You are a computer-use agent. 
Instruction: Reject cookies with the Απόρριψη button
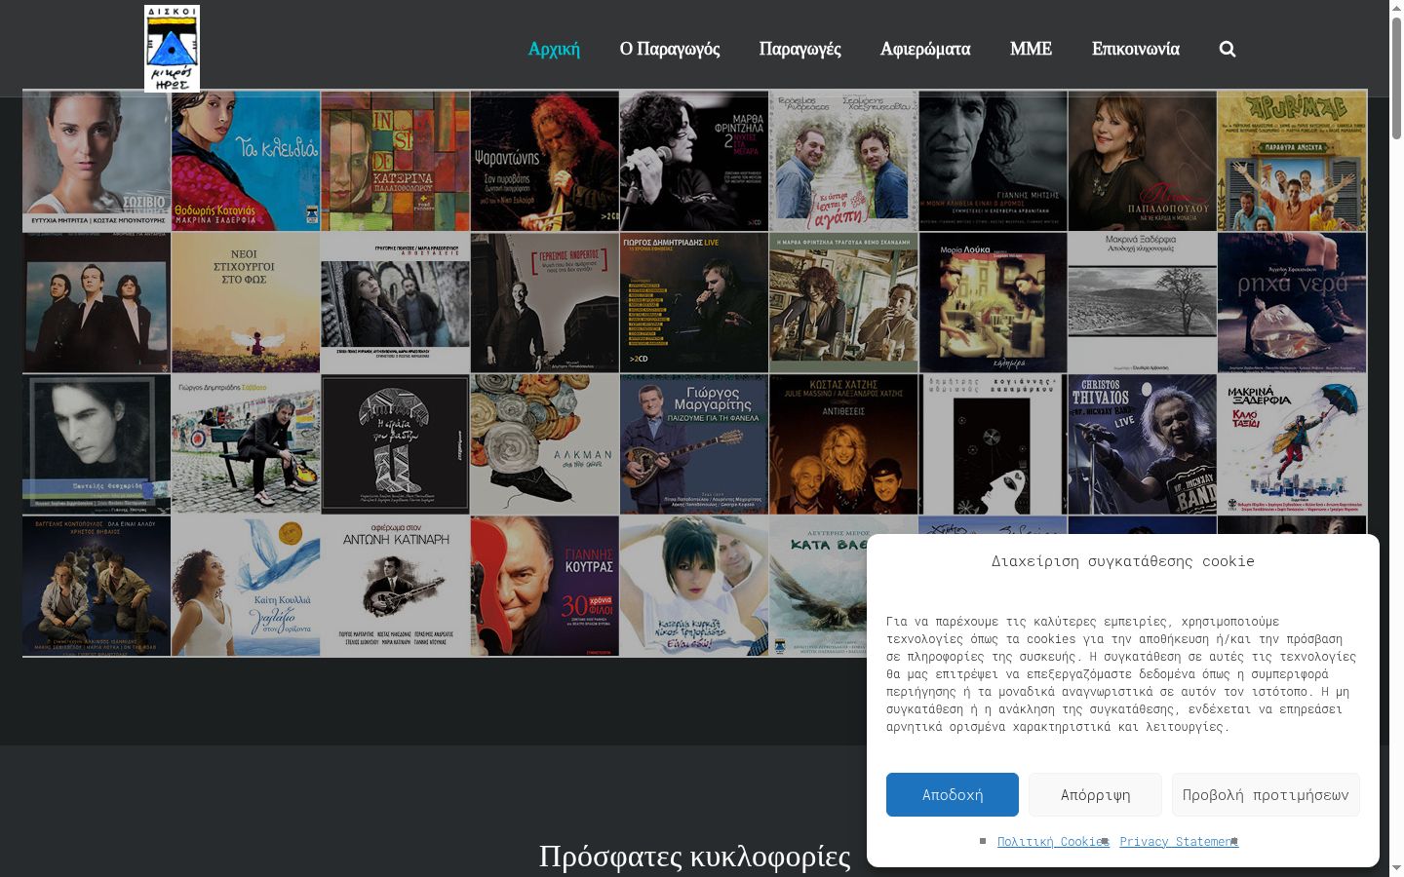(x=1095, y=795)
